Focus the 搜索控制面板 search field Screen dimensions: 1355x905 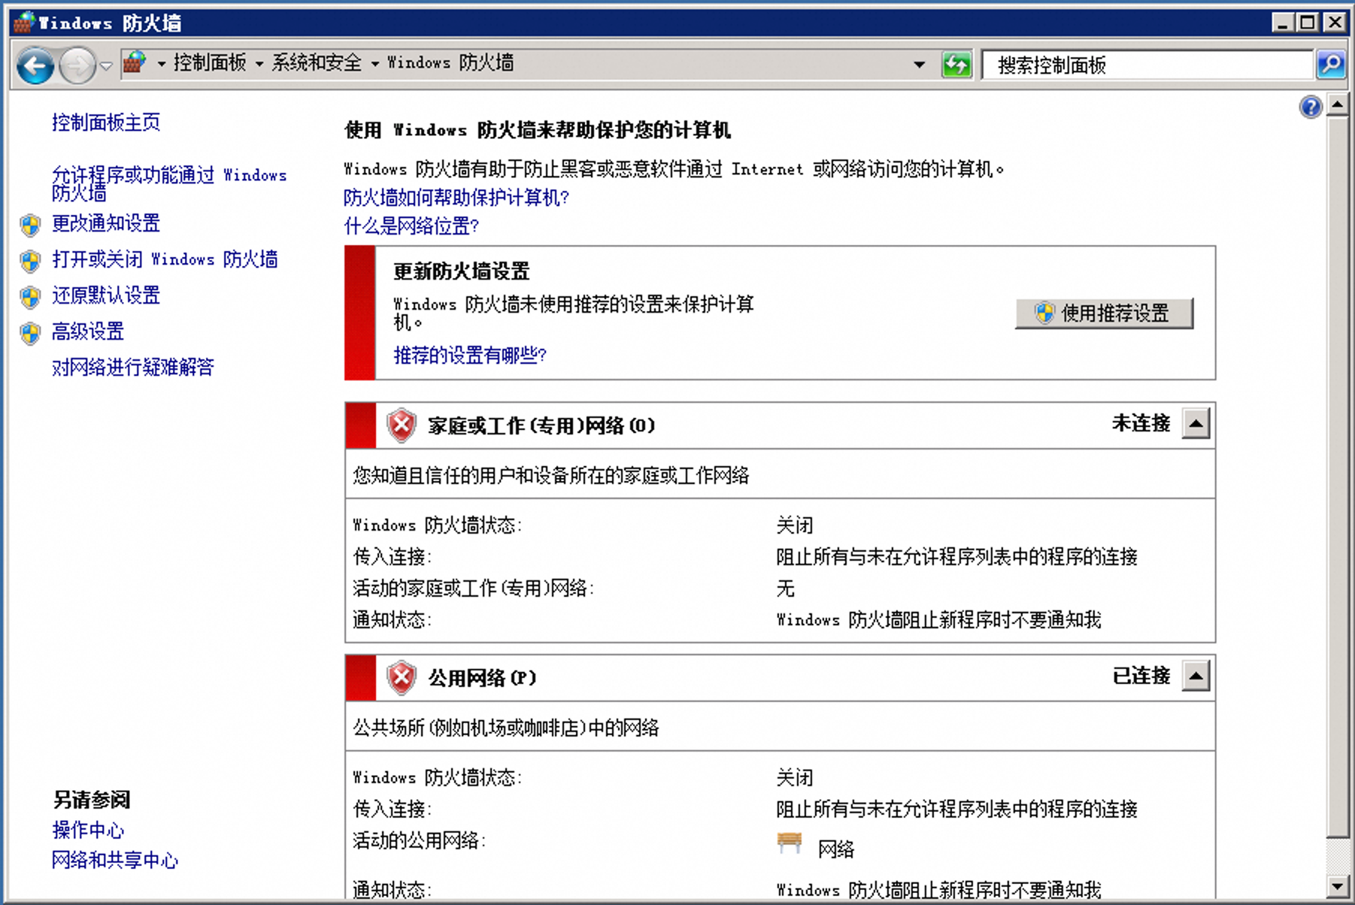click(x=1147, y=65)
